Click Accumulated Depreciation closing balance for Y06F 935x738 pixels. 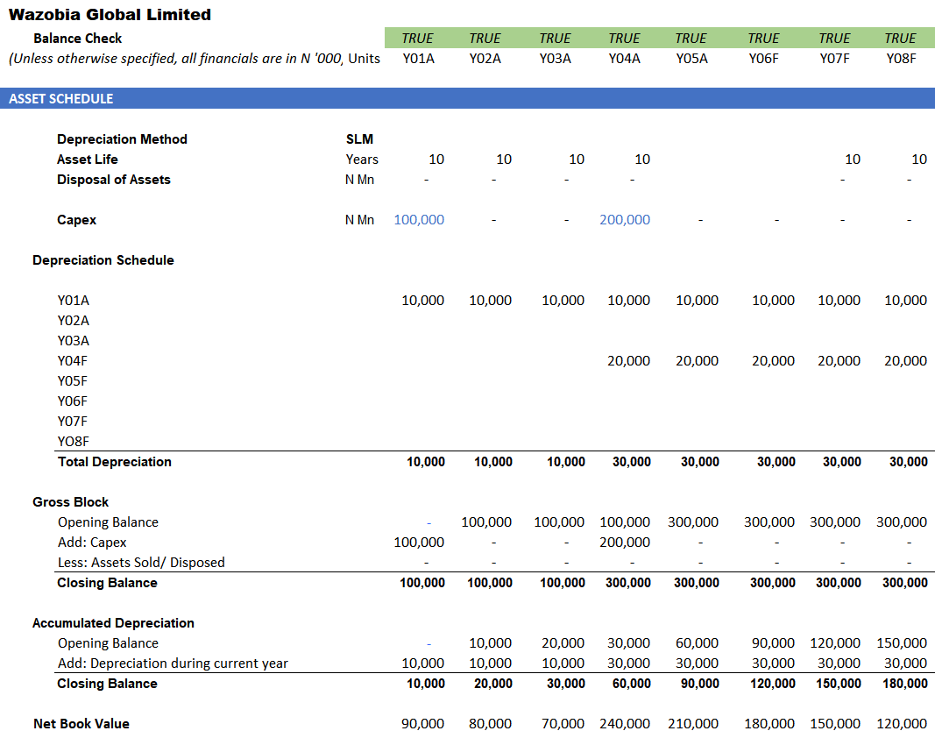click(772, 684)
